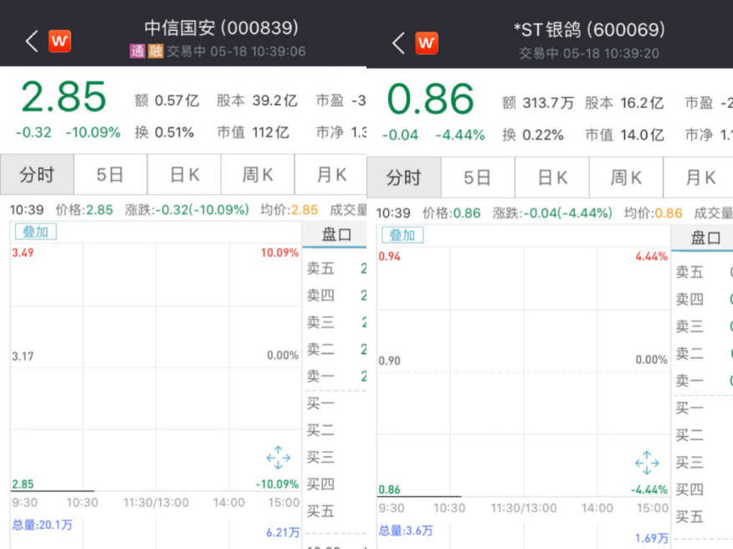
Task: Tap 均价:0.86 average price
Action: tap(654, 213)
